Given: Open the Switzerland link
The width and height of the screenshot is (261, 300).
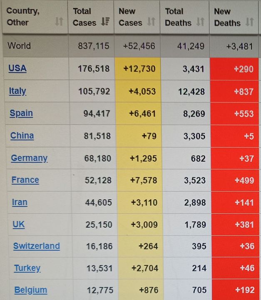Looking at the screenshot, I should coord(37,246).
